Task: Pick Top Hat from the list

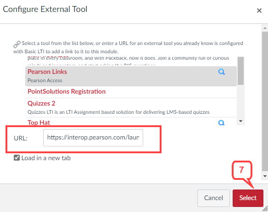Action: pos(39,123)
